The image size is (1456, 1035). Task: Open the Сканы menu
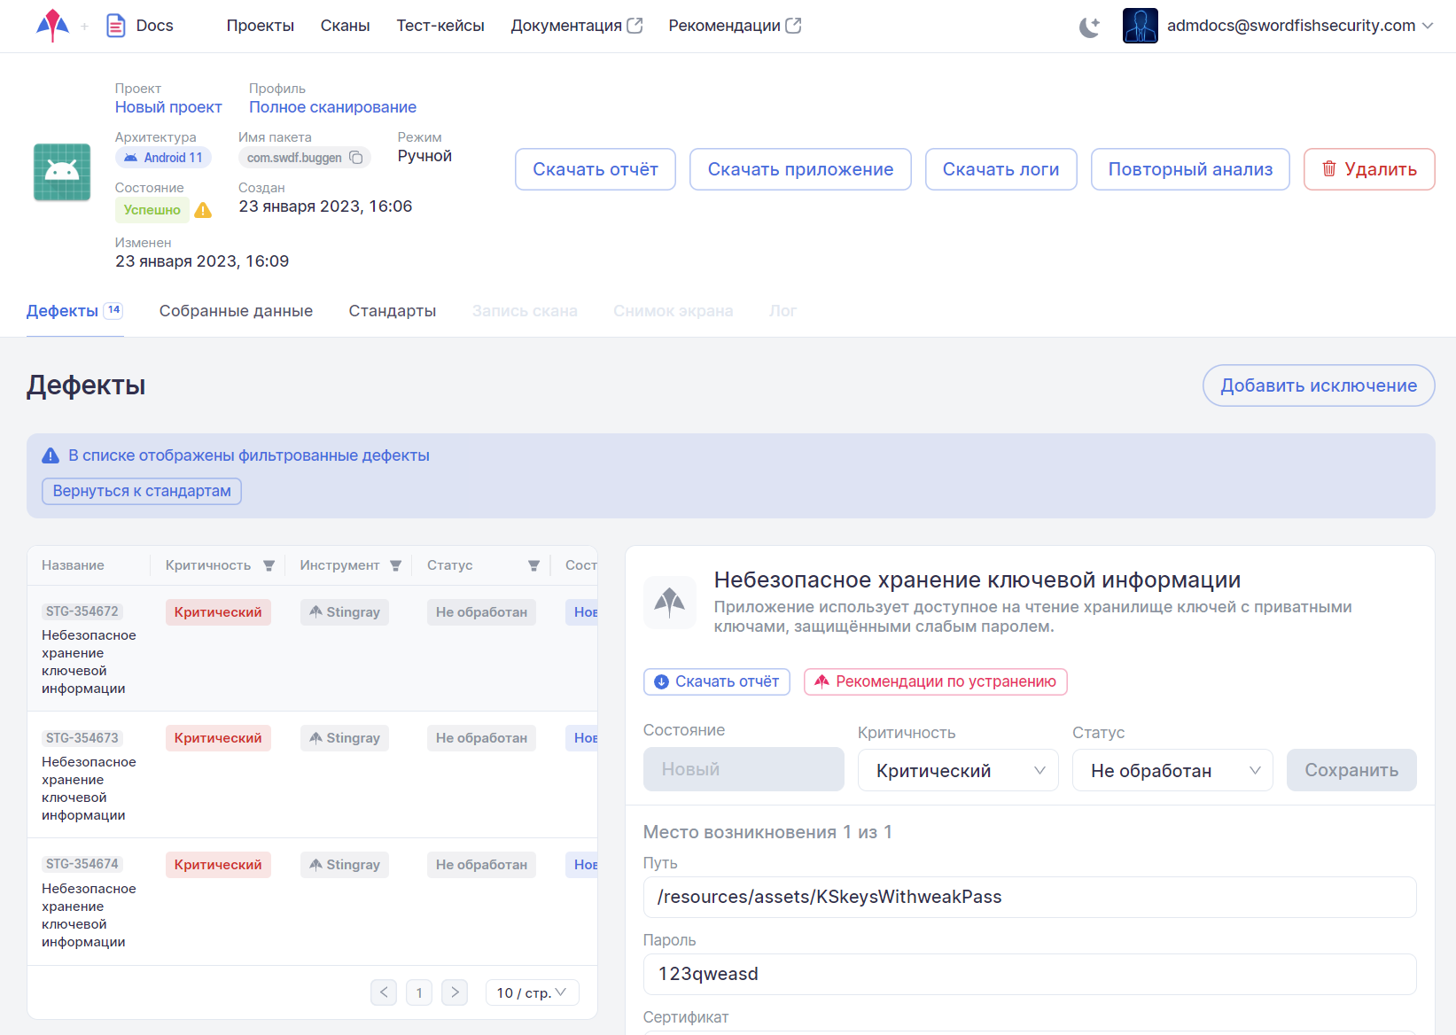[345, 26]
